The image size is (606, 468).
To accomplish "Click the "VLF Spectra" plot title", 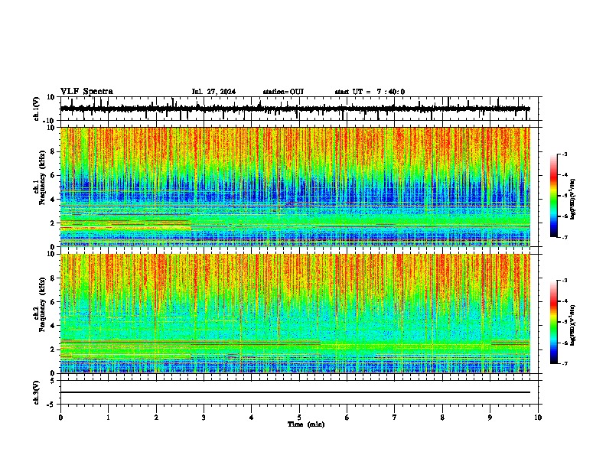I will tap(86, 92).
